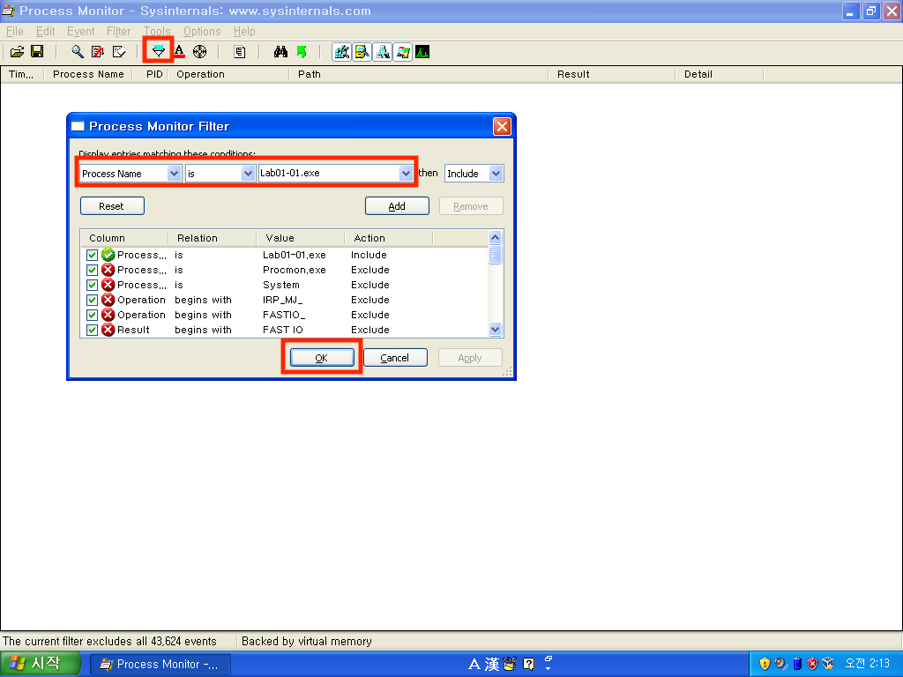Click the Cancel button in filter dialog

click(395, 358)
